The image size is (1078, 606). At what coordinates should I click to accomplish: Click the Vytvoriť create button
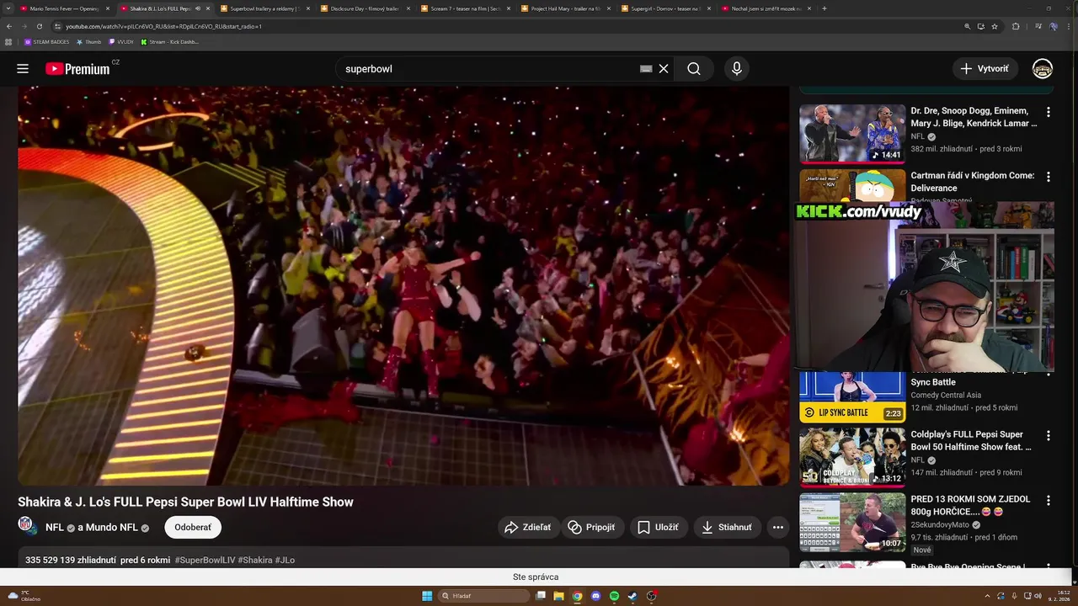coord(985,69)
